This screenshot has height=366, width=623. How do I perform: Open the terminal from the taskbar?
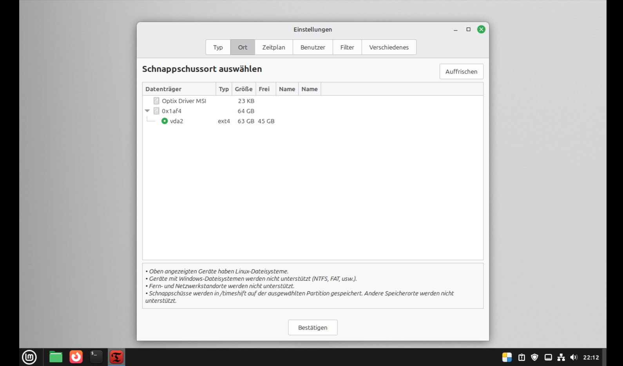[96, 357]
